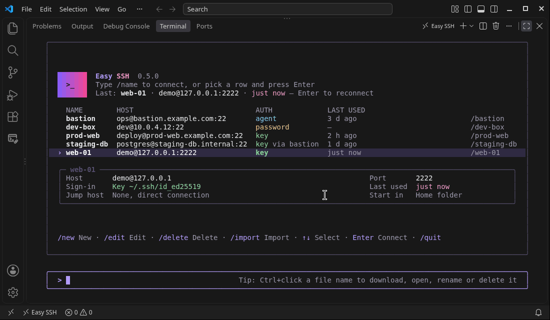The image size is (550, 320).
Task: Click the VS Code logo icon
Action: (x=9, y=9)
